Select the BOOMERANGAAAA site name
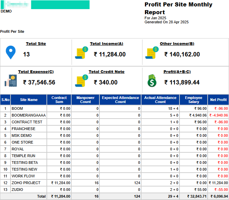This screenshot has width=229, height=200. coord(28,115)
